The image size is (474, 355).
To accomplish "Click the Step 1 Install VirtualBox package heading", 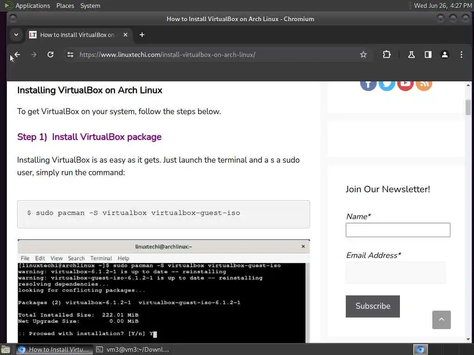I will tap(89, 137).
